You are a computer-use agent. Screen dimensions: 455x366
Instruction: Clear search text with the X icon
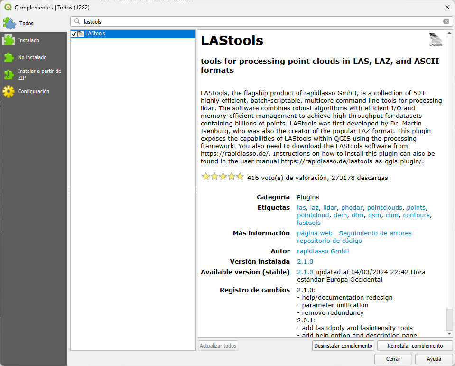[446, 21]
